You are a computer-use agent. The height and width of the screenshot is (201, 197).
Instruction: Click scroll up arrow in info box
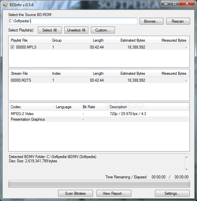click(x=186, y=157)
